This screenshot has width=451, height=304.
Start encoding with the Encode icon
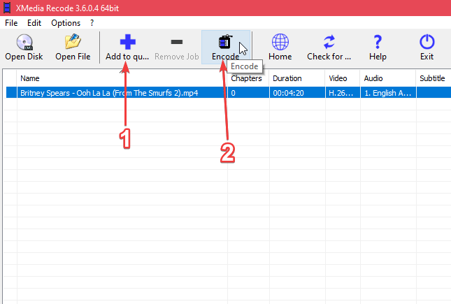pos(225,42)
